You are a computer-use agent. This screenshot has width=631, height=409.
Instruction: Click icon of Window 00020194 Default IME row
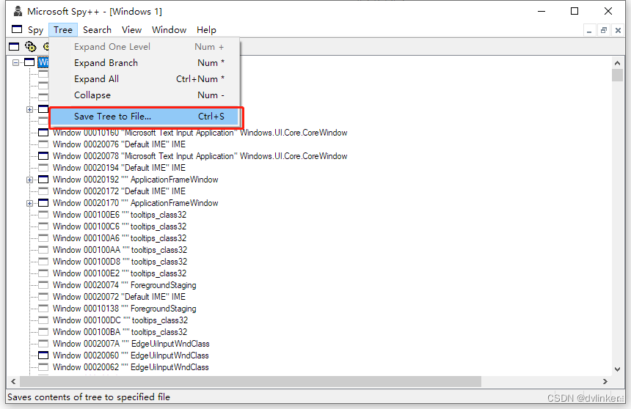[43, 168]
